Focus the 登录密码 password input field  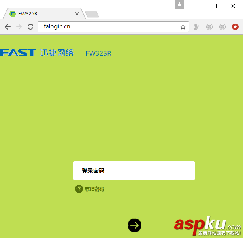(134, 171)
